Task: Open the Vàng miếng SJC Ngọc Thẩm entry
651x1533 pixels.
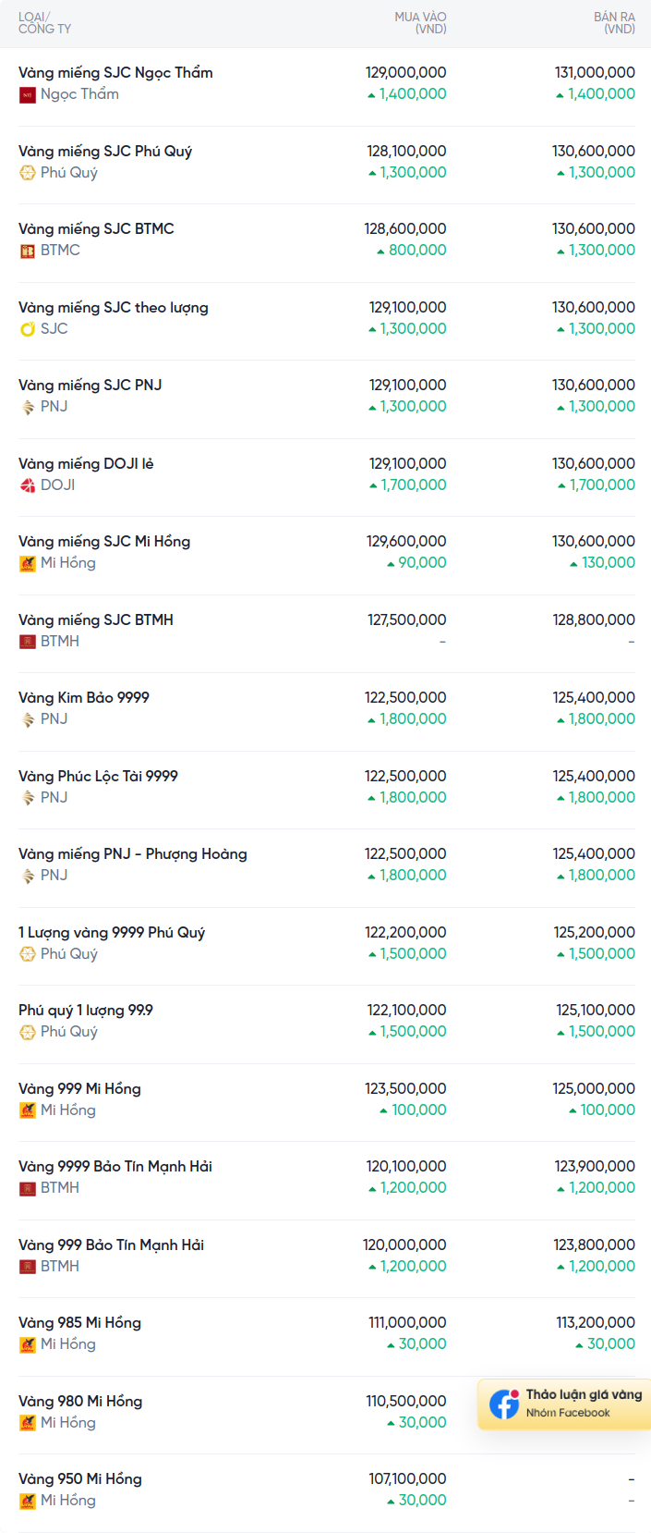Action: (115, 73)
